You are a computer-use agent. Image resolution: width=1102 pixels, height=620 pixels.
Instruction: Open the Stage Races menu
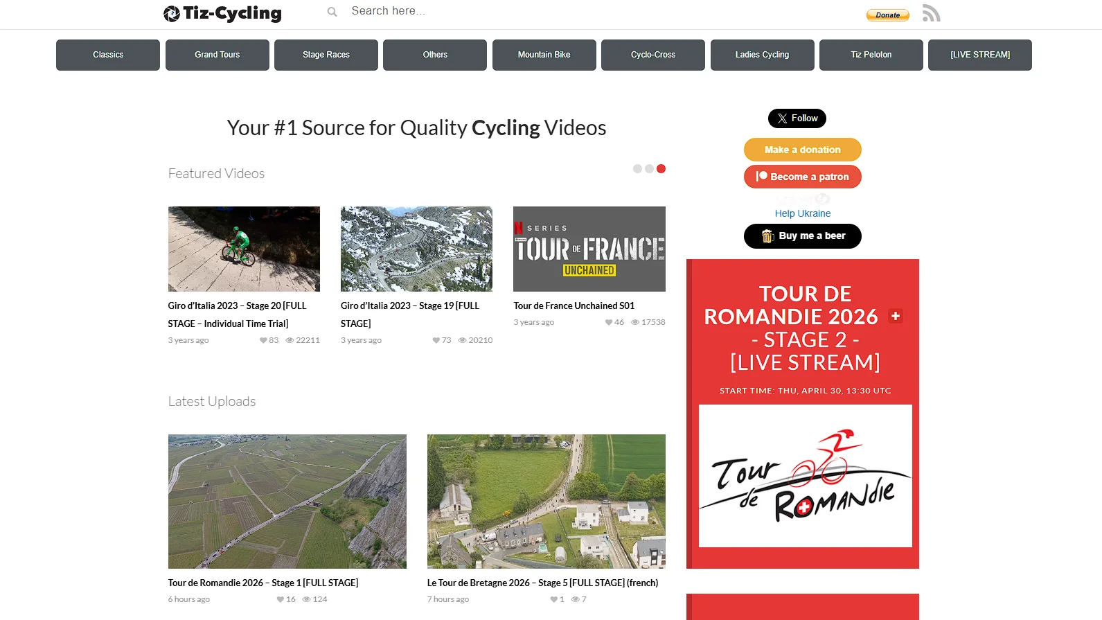coord(326,55)
